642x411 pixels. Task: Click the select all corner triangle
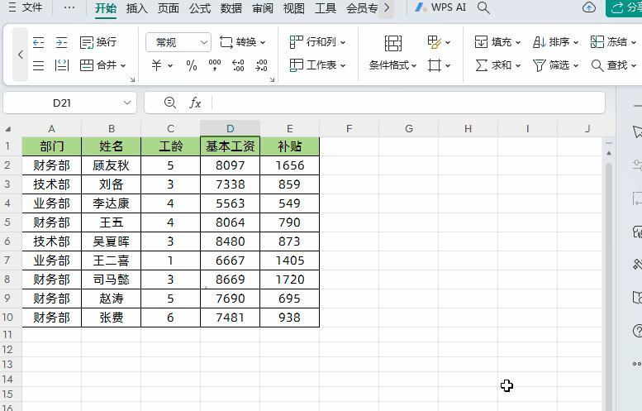point(7,130)
